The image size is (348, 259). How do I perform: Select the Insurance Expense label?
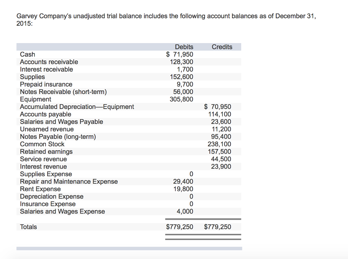tap(48, 204)
